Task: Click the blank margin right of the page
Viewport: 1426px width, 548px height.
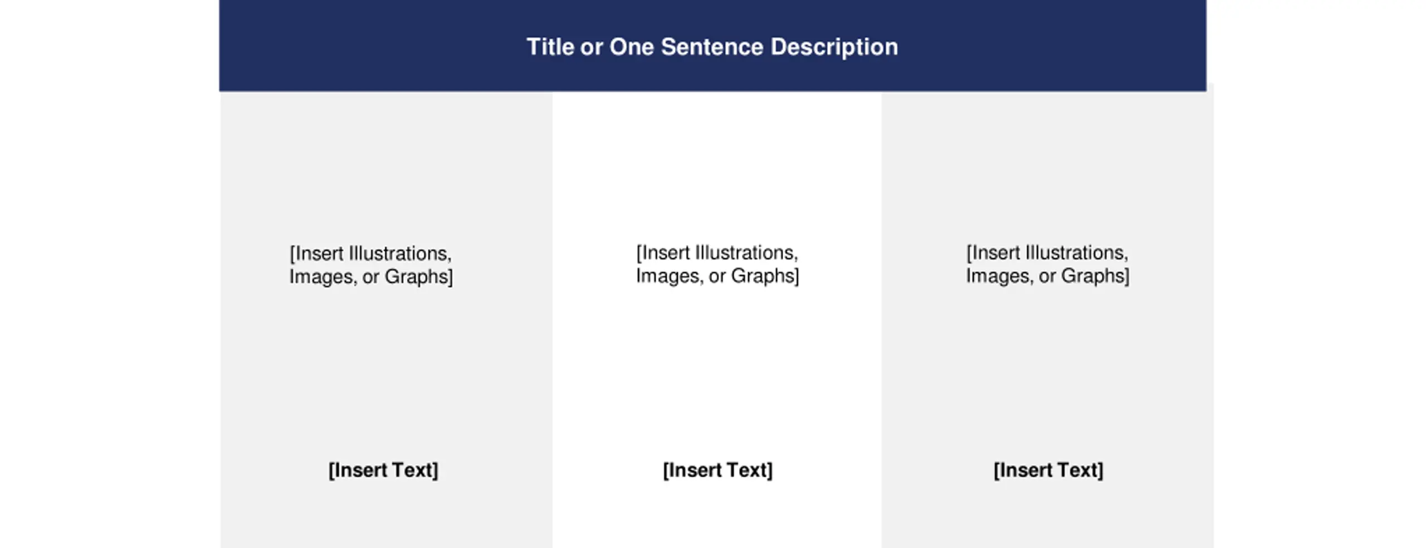Action: [x=1320, y=274]
